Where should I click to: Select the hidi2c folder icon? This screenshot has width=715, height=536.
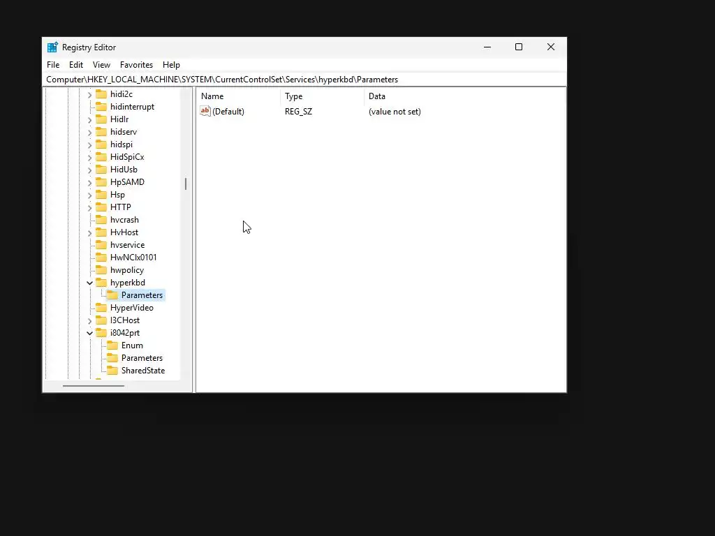point(101,94)
